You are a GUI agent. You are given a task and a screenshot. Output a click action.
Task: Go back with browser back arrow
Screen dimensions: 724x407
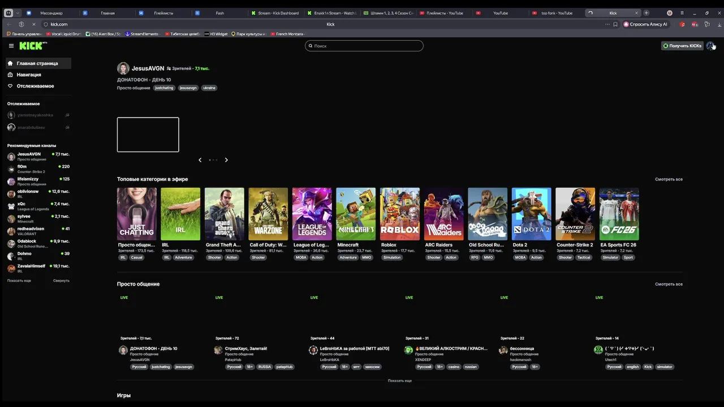(x=9, y=24)
